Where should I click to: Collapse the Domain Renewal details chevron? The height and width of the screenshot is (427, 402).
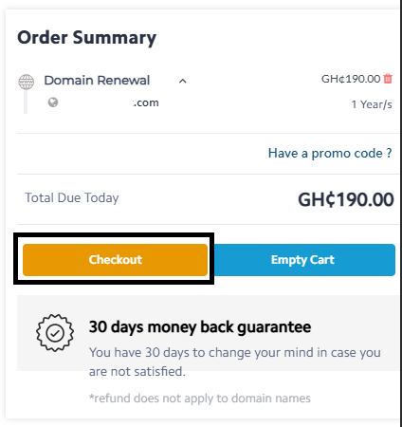coord(183,81)
